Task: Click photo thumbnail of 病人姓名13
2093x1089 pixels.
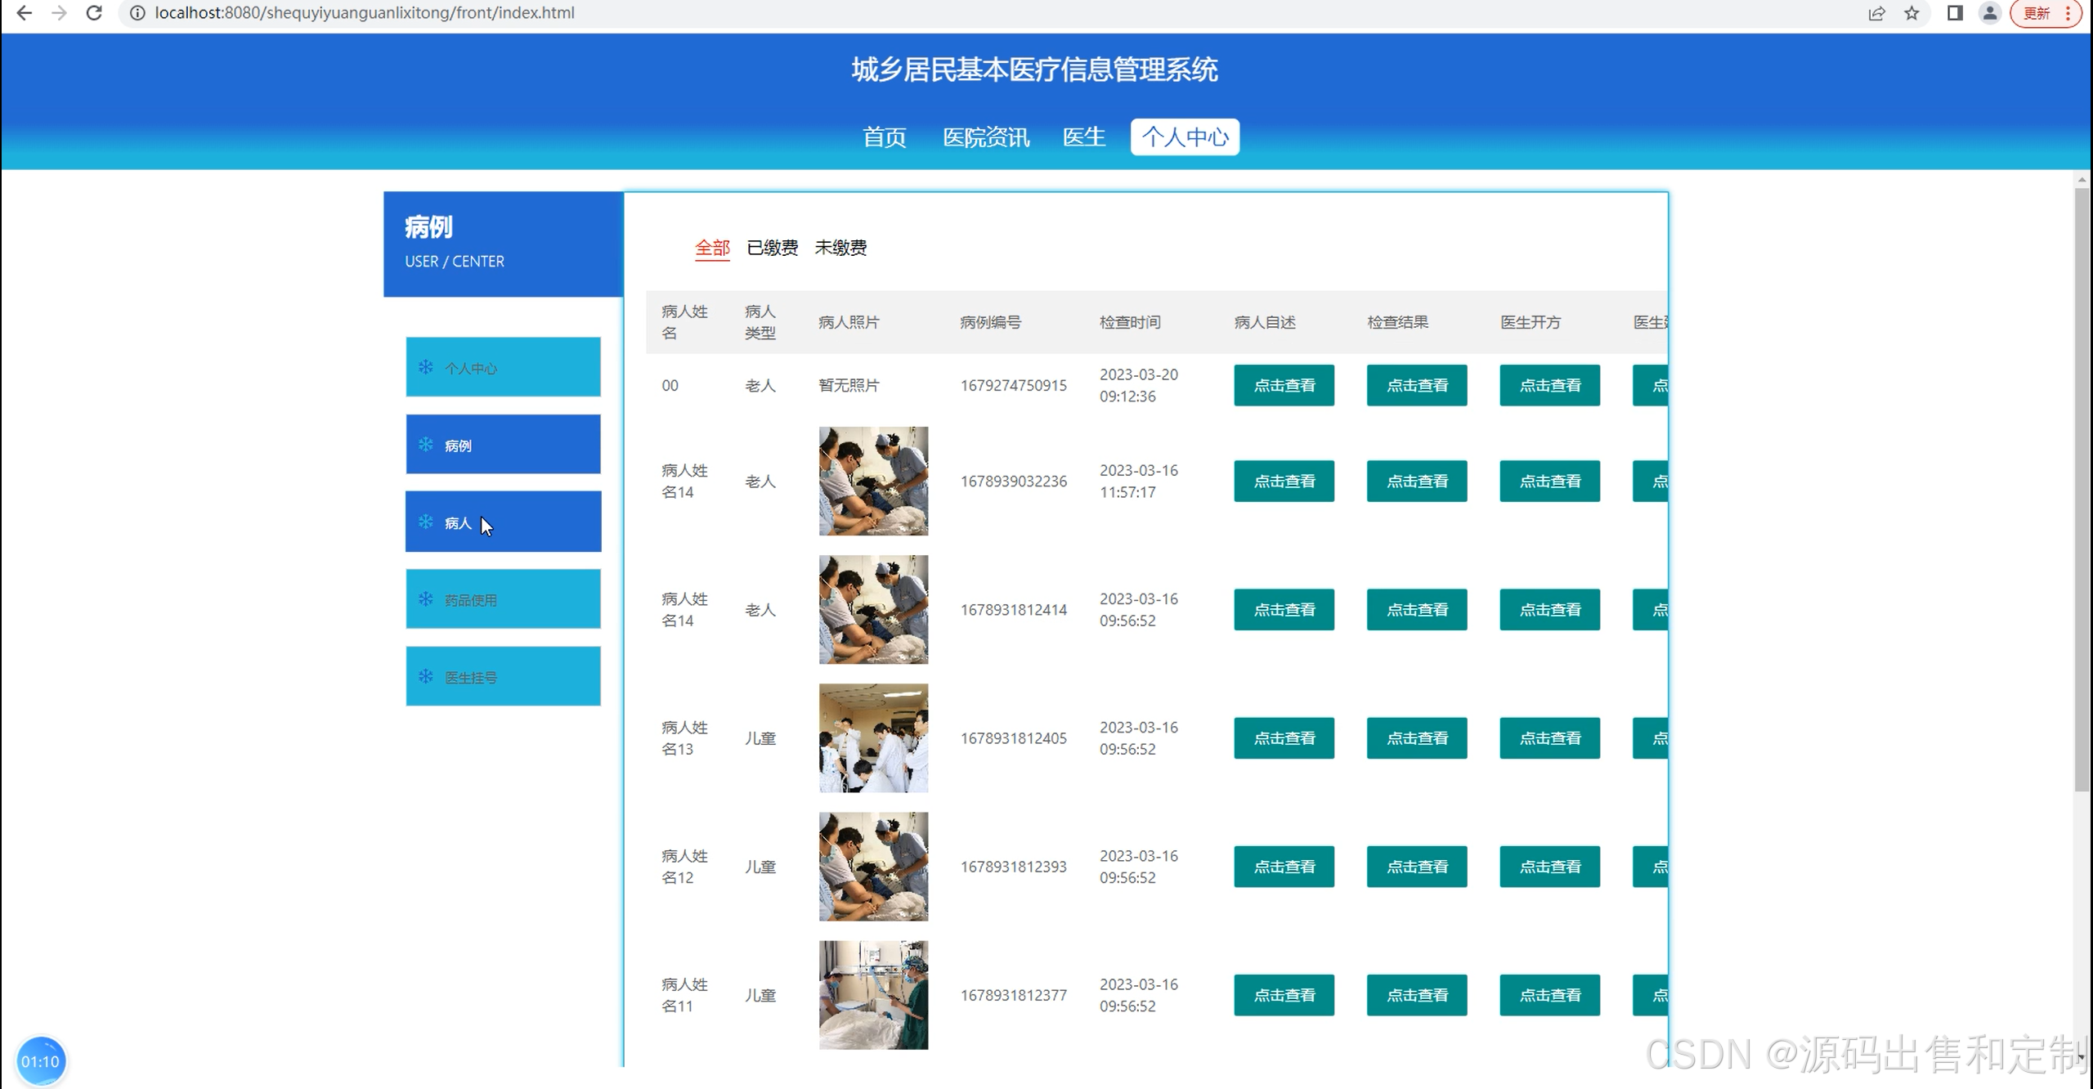Action: 873,737
